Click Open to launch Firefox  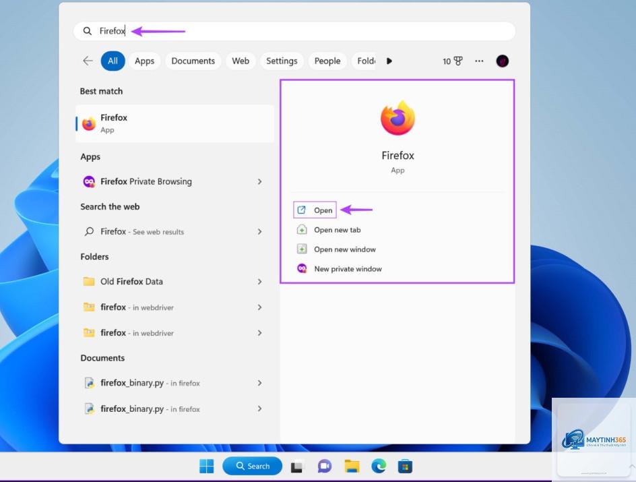[x=315, y=210]
